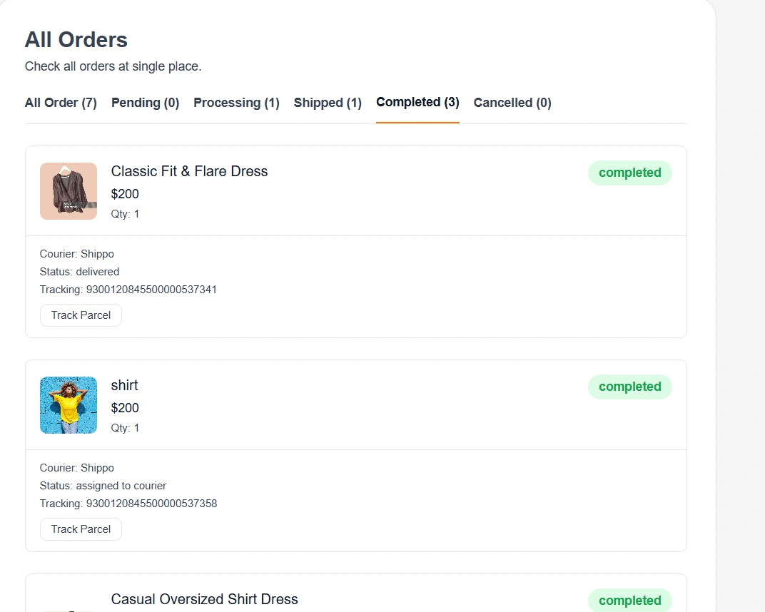Click completed badge on Classic Fit & Flare Dress

(630, 173)
